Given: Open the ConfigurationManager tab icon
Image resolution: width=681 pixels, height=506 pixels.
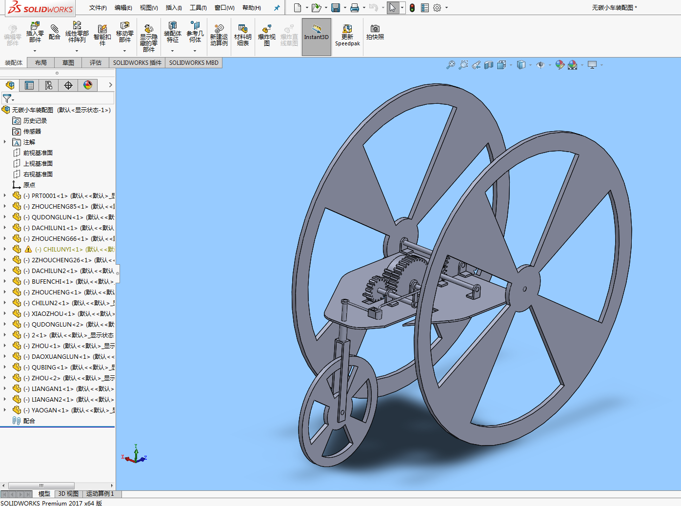Looking at the screenshot, I should (49, 85).
